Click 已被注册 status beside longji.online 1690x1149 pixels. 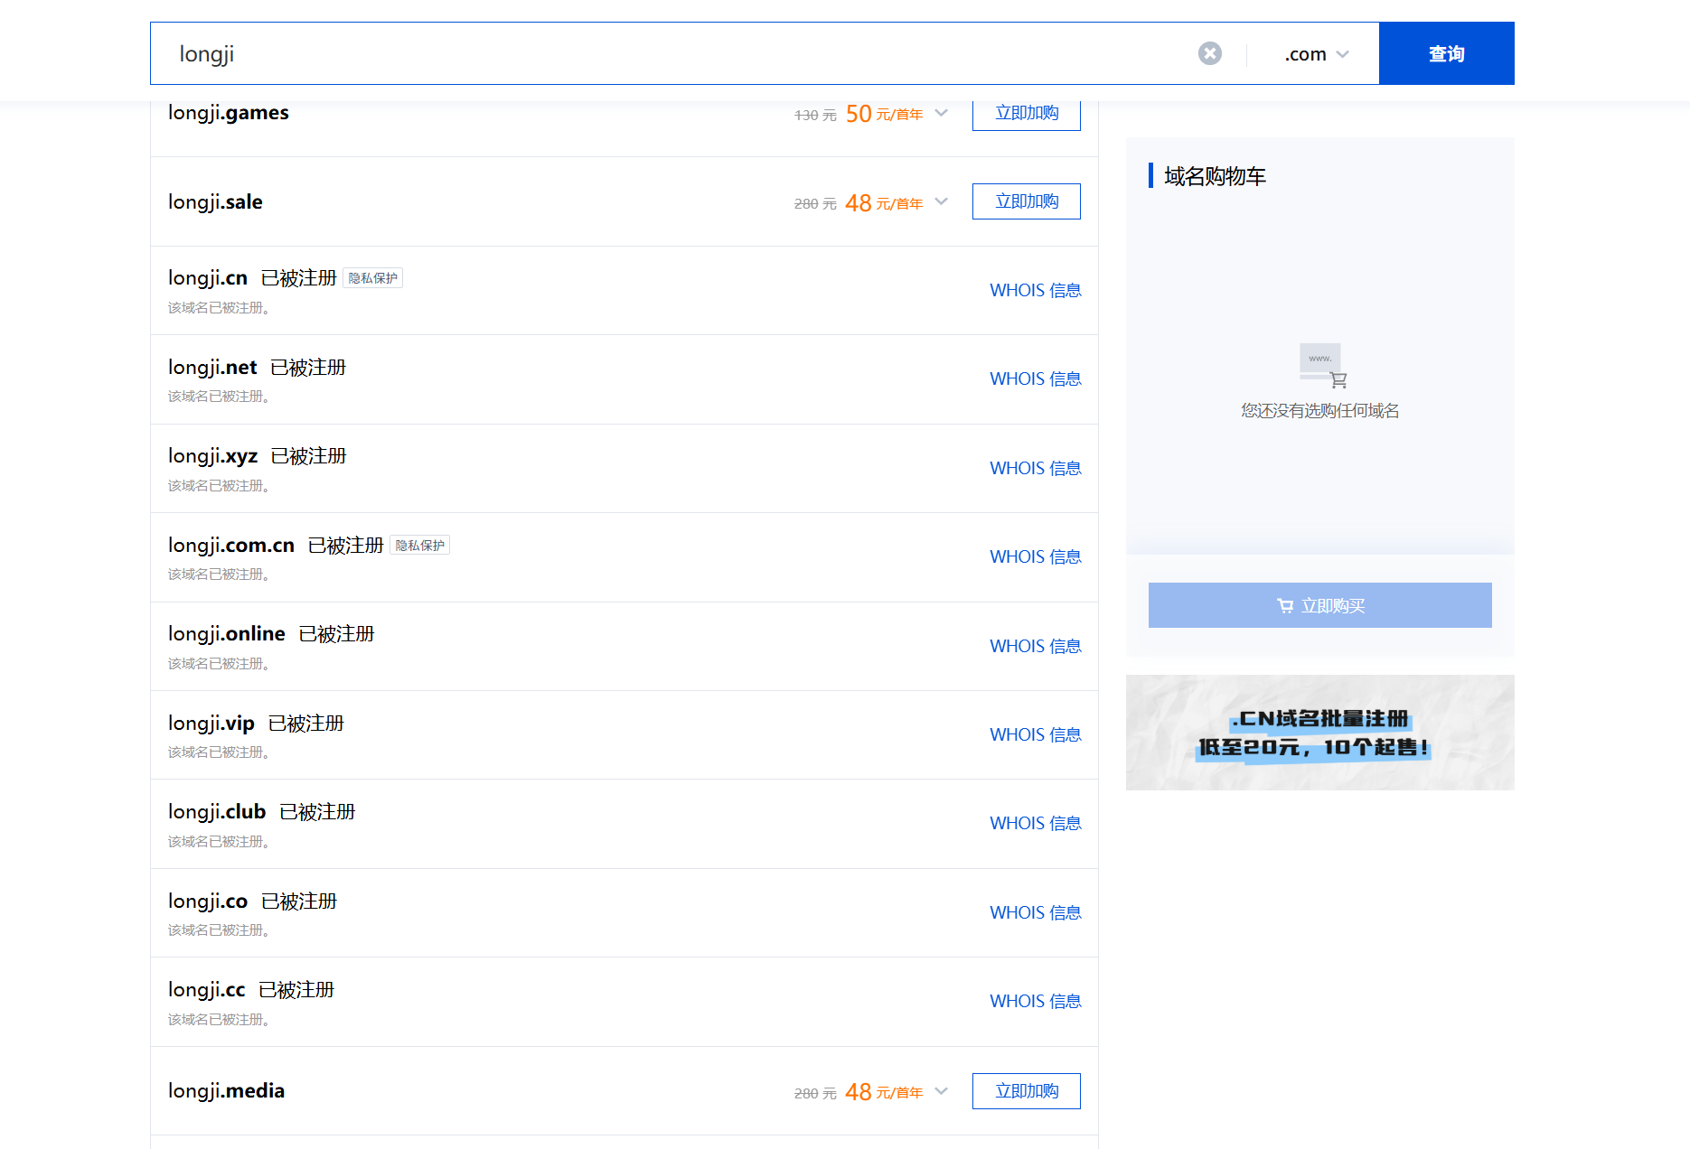[x=336, y=634]
